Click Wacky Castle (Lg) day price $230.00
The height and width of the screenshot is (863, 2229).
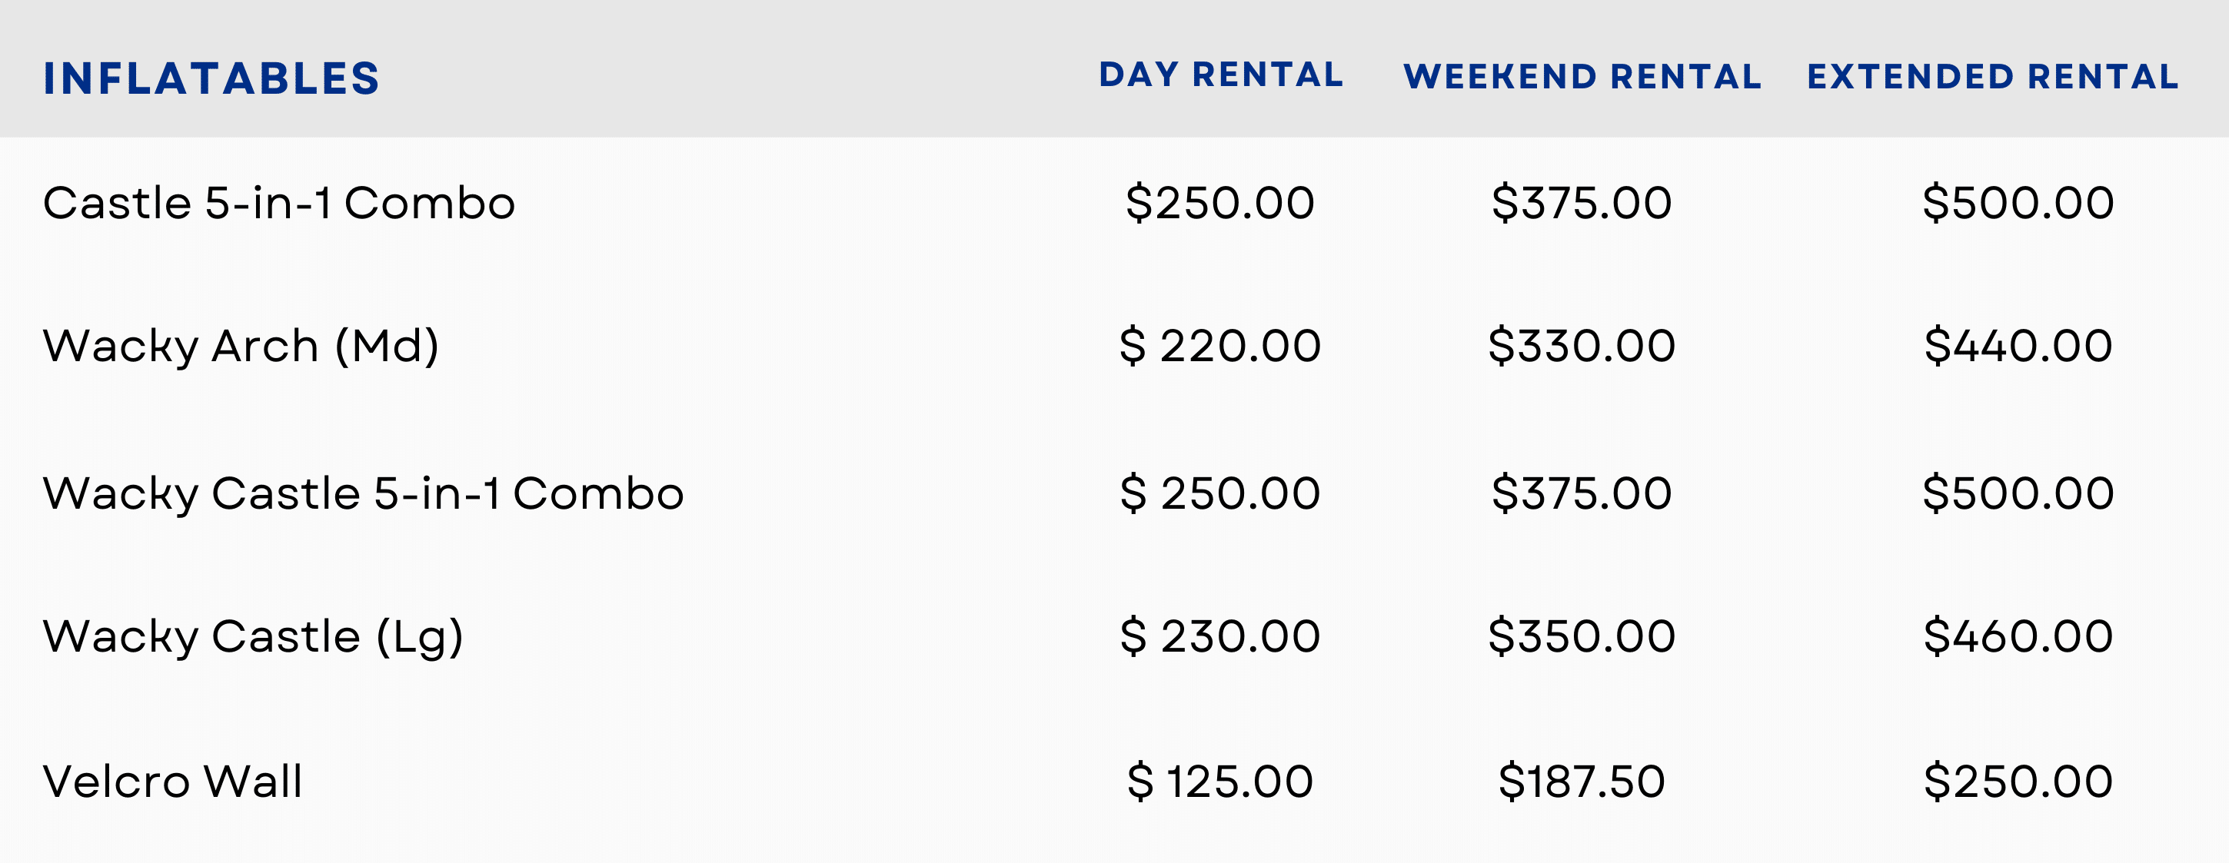pyautogui.click(x=1220, y=636)
